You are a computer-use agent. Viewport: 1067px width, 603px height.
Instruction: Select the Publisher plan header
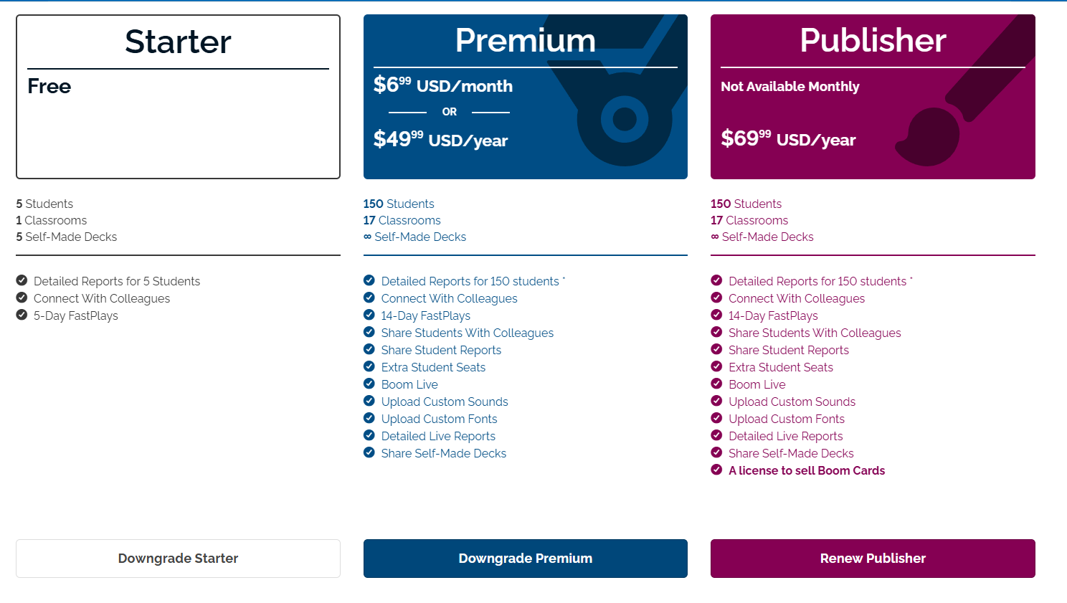point(872,41)
